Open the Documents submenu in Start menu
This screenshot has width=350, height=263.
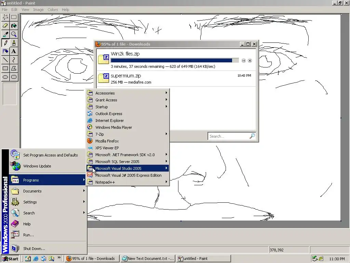[x=48, y=191]
